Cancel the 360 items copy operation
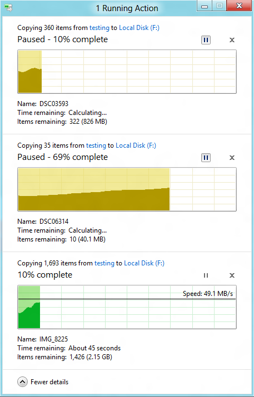This screenshot has width=254, height=397. click(x=232, y=40)
